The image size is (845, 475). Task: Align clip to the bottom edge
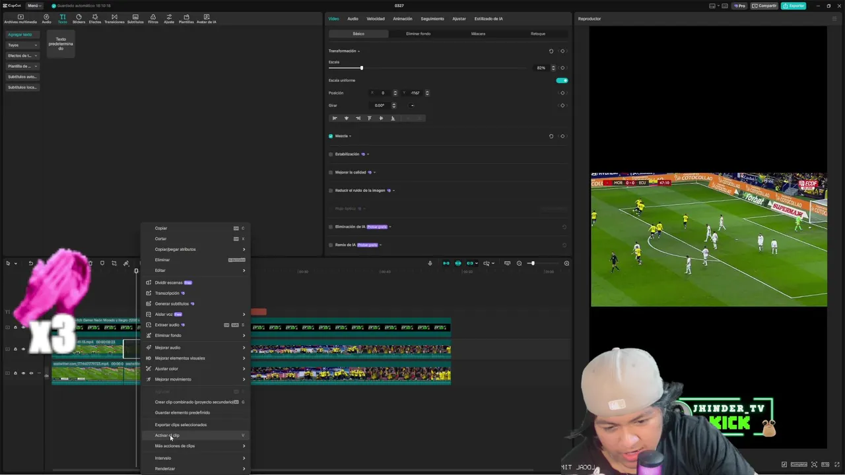[393, 118]
